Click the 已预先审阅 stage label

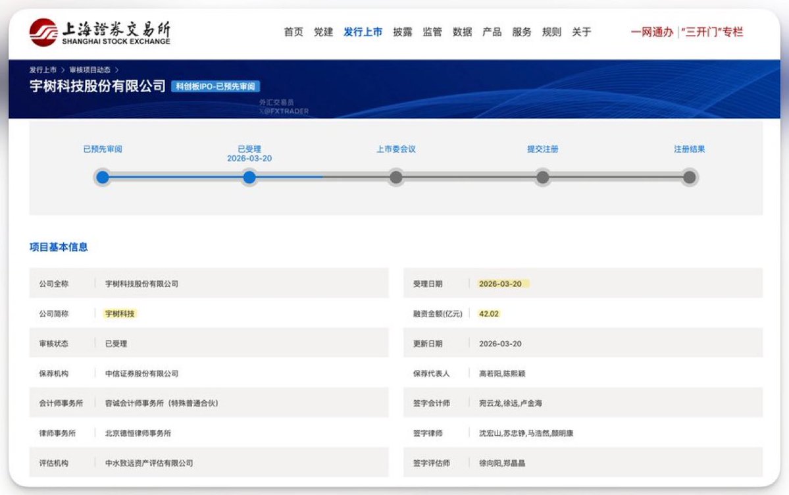pyautogui.click(x=103, y=149)
